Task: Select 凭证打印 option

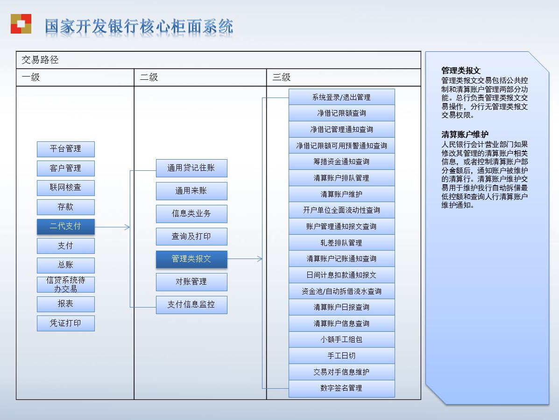Action: coord(65,323)
